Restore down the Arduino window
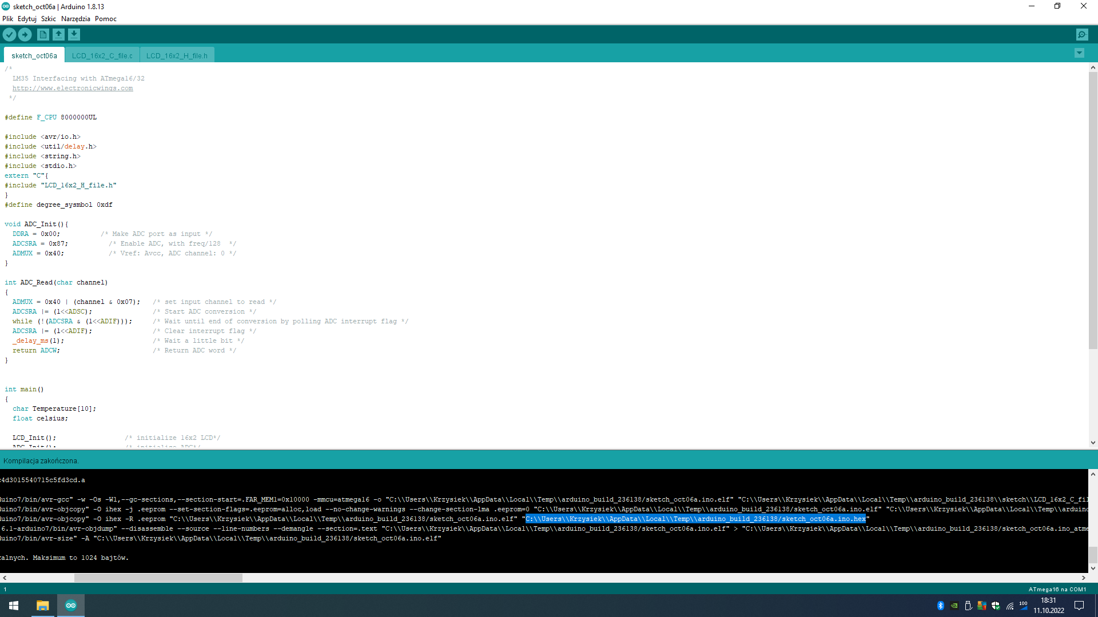The image size is (1098, 617). (x=1057, y=6)
